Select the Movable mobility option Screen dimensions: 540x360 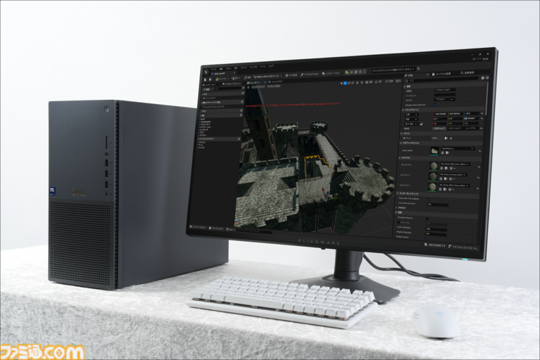click(470, 128)
